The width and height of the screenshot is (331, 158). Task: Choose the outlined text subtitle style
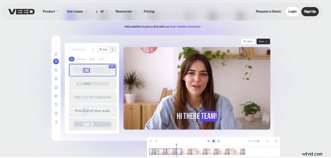(92, 84)
